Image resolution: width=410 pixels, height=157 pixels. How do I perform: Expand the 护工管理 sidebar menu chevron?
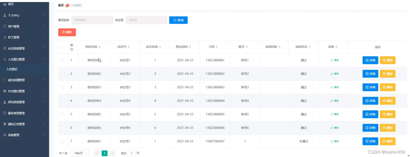tap(44, 37)
